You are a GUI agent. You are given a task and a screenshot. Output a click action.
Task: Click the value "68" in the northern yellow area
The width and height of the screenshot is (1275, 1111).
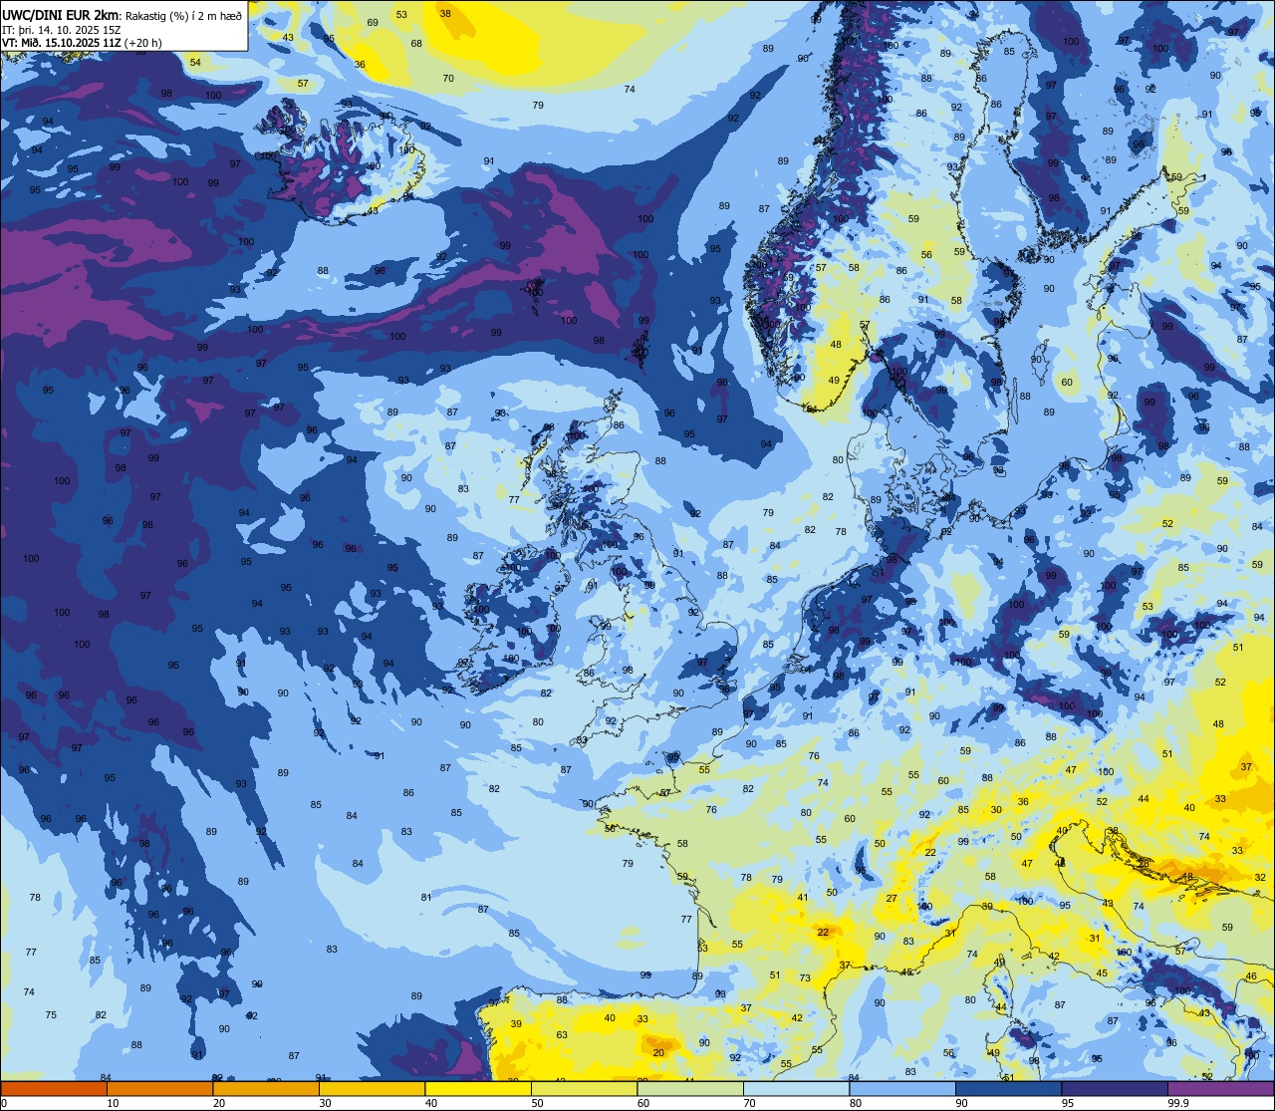(x=416, y=43)
